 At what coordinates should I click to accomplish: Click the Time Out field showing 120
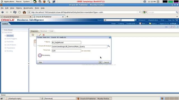coord(66,51)
